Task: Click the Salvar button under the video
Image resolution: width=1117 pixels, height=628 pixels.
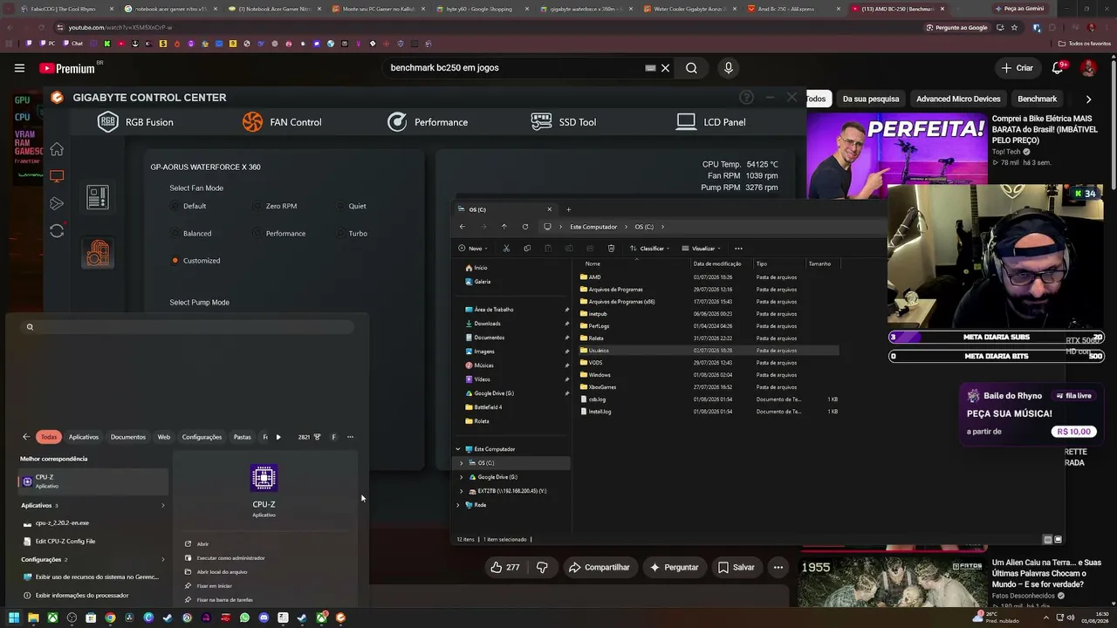Action: 736,567
